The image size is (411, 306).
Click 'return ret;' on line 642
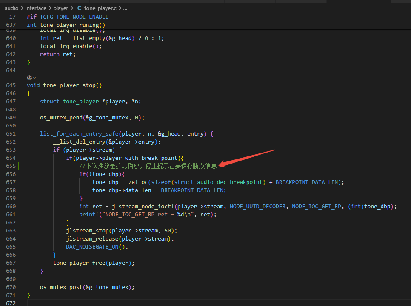click(x=58, y=54)
